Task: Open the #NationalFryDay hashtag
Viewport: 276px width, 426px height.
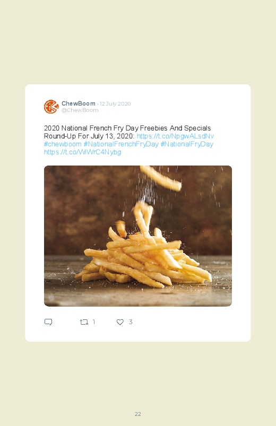Action: tap(187, 144)
